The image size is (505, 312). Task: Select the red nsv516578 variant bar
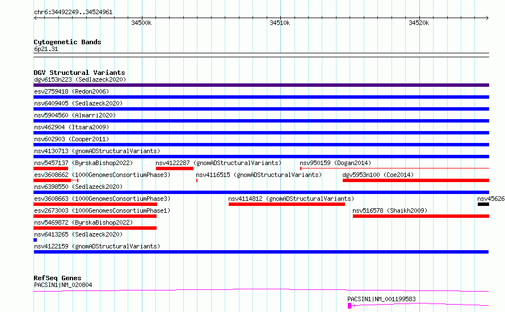click(x=421, y=216)
